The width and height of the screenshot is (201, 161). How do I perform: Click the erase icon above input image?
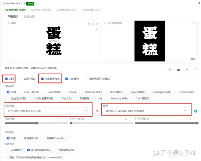pos(93,24)
